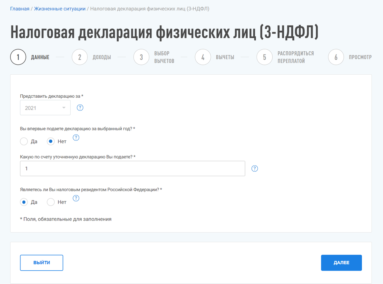Viewport: 383px width, 284px height.
Task: Select step 2 ДОХОДЫ circle icon
Action: [80, 57]
